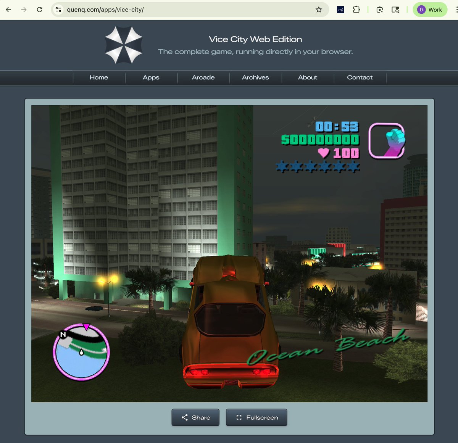Viewport: 458px width, 443px height.
Task: Click the circular radar minimap
Action: pos(81,352)
